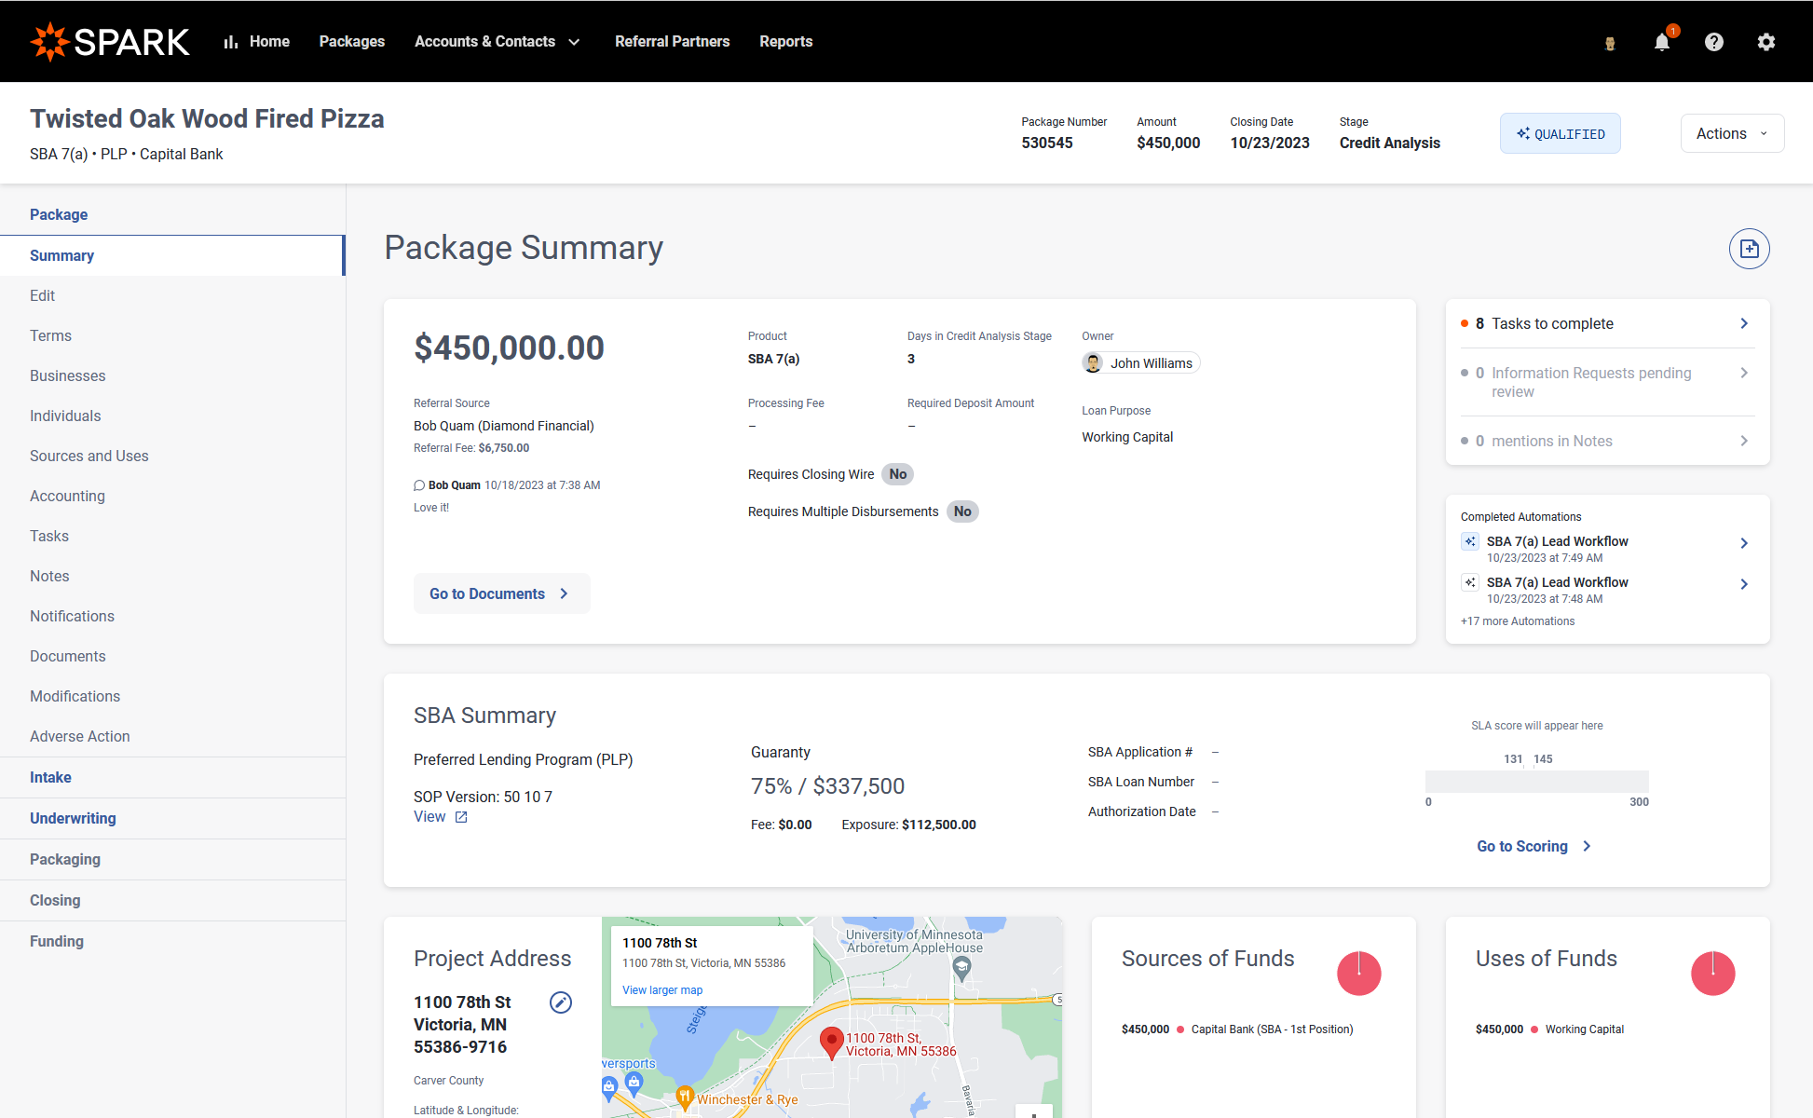This screenshot has width=1813, height=1118.
Task: Click the Winchester & Rye restaurant map marker
Action: pyautogui.click(x=685, y=1098)
